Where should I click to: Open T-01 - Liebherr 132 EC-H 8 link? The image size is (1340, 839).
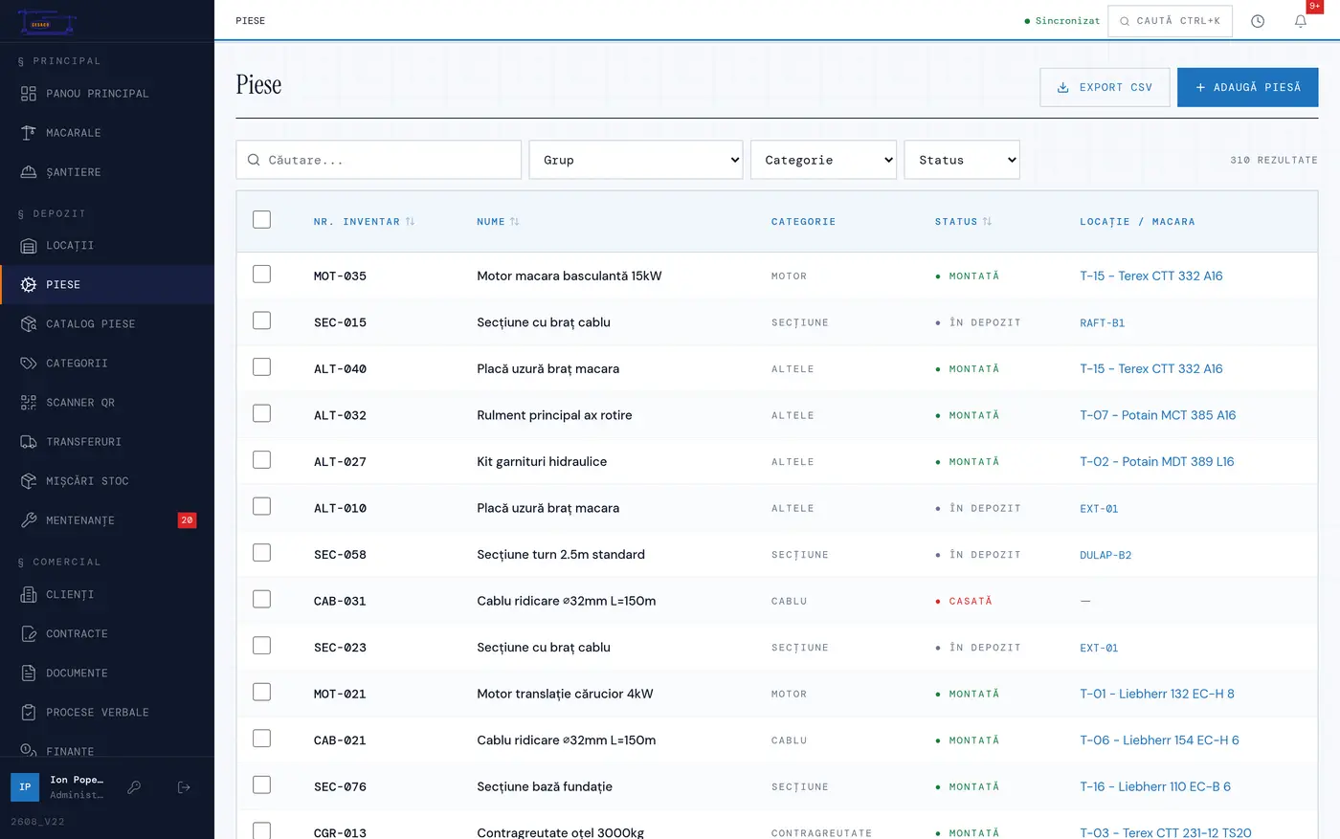pyautogui.click(x=1157, y=694)
